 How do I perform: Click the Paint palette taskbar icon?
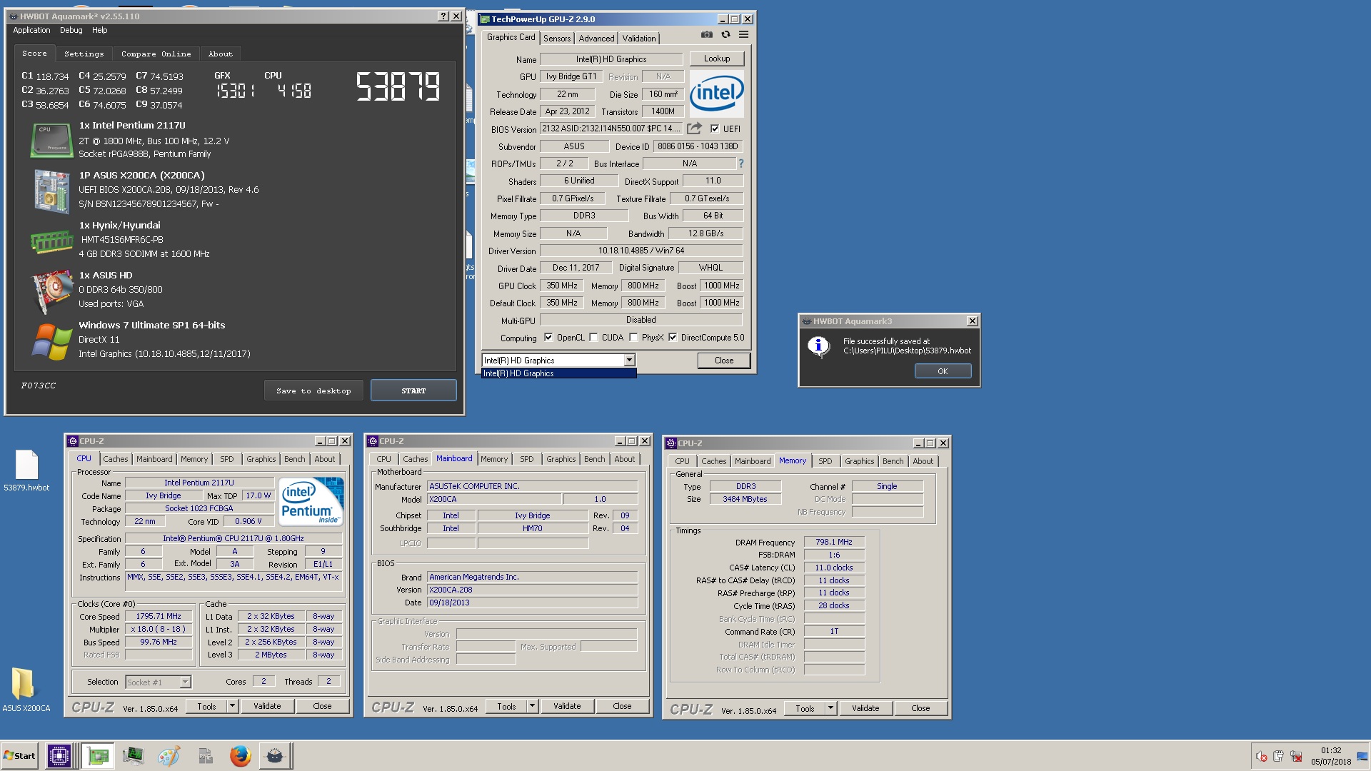[169, 756]
